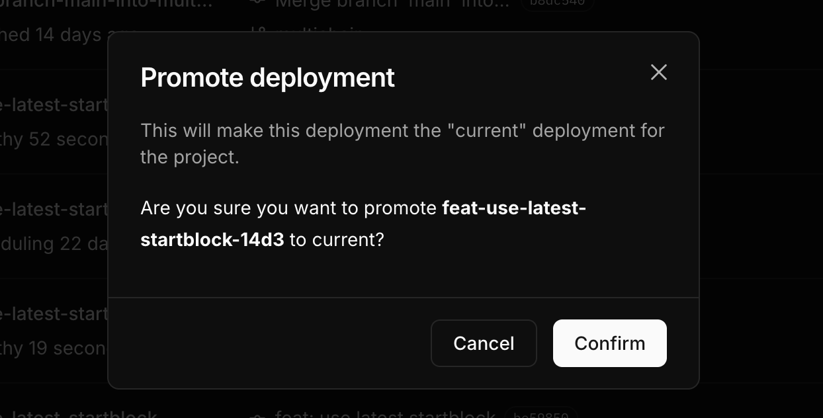Click the bold feat-use-latest-startblock-14d3 deployment name
The image size is (823, 418).
pos(363,224)
